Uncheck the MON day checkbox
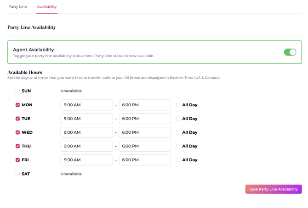 click(x=18, y=105)
